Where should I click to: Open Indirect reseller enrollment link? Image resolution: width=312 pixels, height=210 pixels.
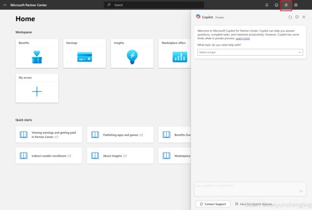tap(49, 156)
